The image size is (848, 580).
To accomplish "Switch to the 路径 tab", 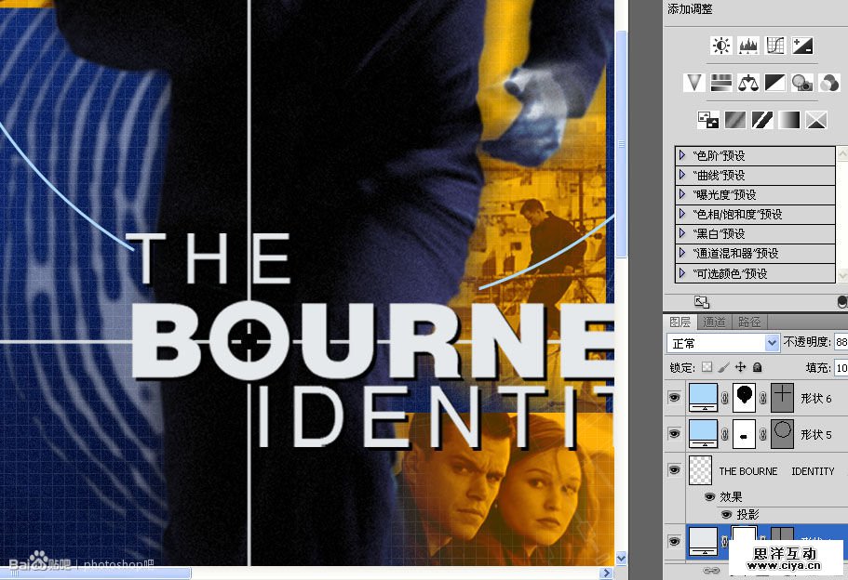I will [x=749, y=323].
